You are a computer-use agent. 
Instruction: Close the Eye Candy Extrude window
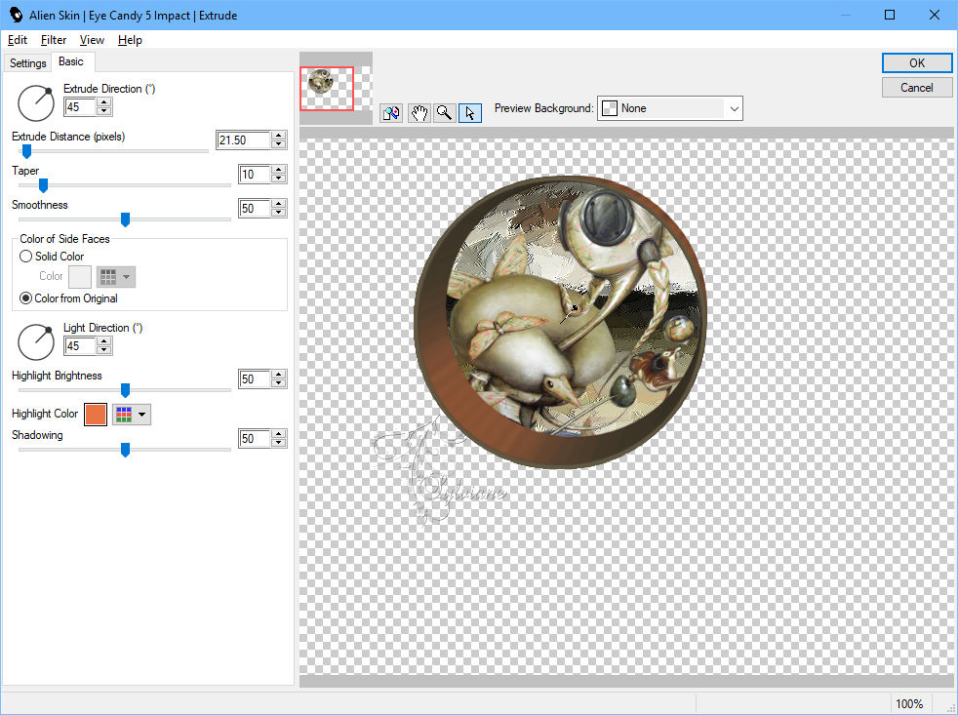935,15
